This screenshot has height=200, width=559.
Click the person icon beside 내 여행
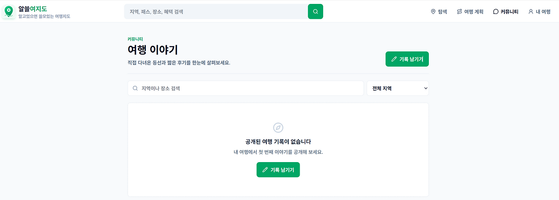pyautogui.click(x=531, y=12)
